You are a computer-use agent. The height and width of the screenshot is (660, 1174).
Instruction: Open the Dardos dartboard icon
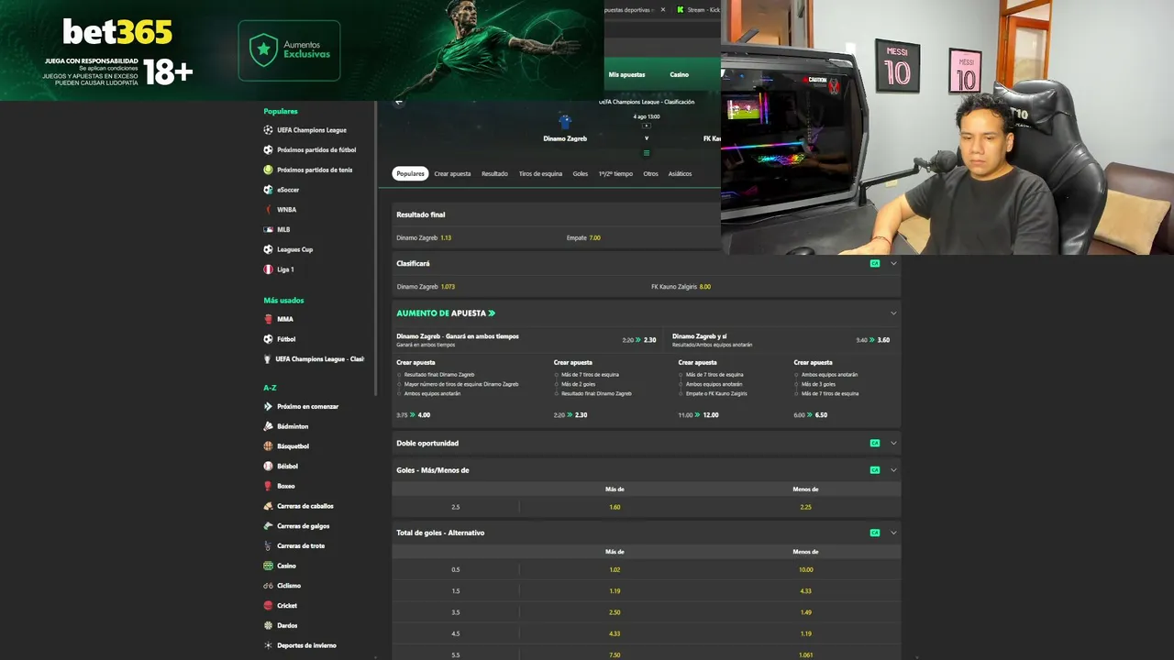click(269, 625)
